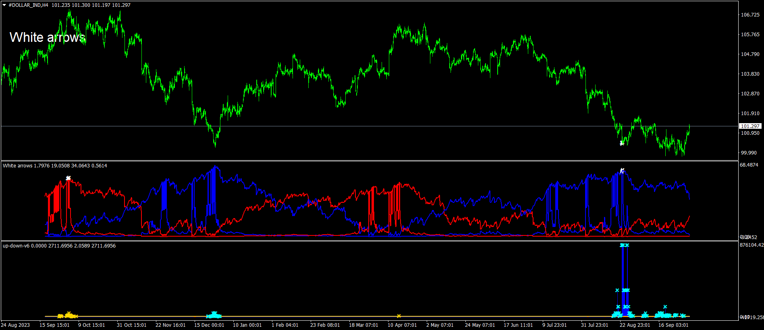Click the isolated cyan X above the September markers
Screen dimensions: 764x330
coord(665,307)
